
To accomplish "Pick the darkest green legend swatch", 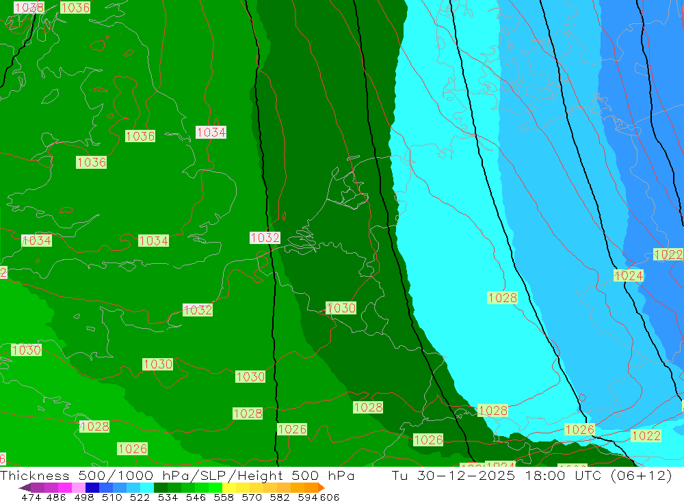I will pos(161,487).
